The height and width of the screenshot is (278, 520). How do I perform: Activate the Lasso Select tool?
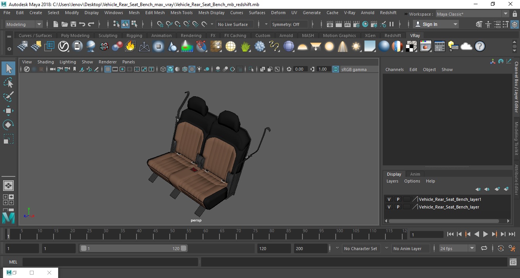click(x=8, y=82)
